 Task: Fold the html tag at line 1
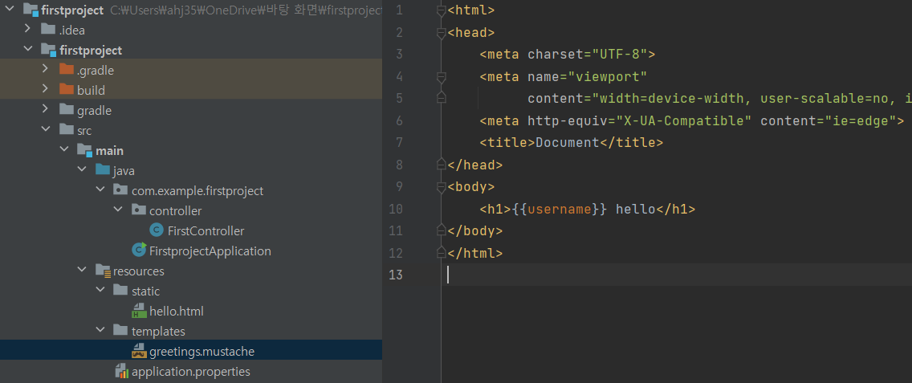point(441,10)
